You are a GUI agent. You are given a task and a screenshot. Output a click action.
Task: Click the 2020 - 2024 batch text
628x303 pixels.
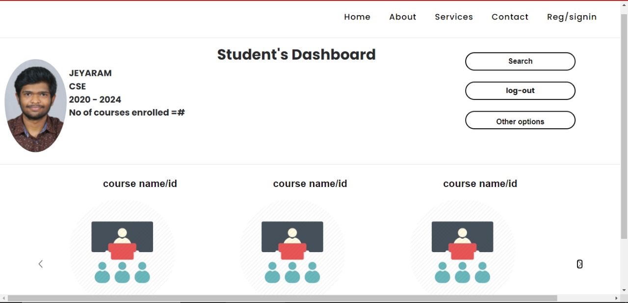pos(95,99)
